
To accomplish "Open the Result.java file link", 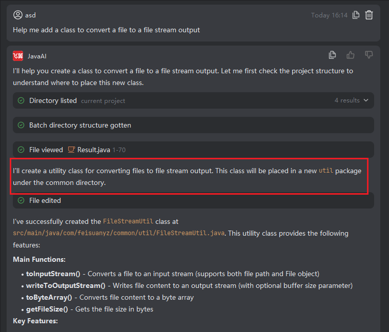I will [93, 150].
